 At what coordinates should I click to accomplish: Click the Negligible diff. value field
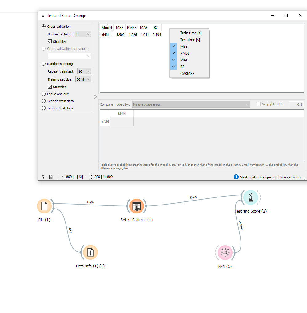[296, 104]
